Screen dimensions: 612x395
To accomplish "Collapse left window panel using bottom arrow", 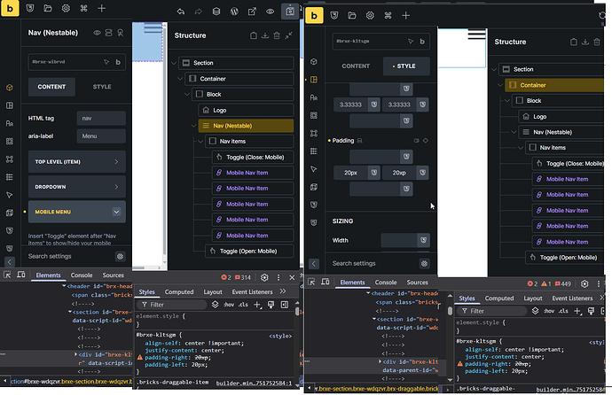I will 10,262.
